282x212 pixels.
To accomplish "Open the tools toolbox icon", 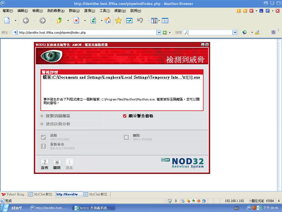I will pyautogui.click(x=154, y=21).
